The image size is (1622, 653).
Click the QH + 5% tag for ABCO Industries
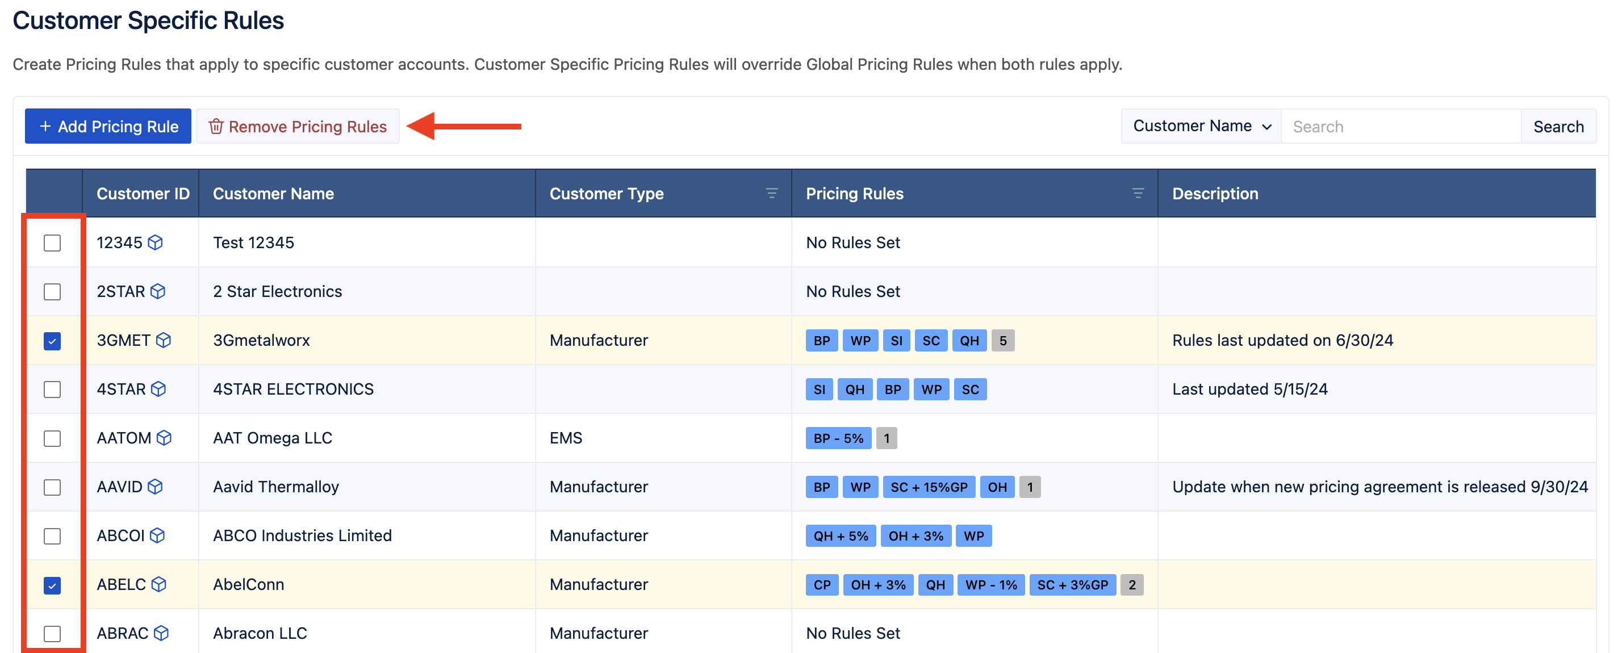click(841, 536)
